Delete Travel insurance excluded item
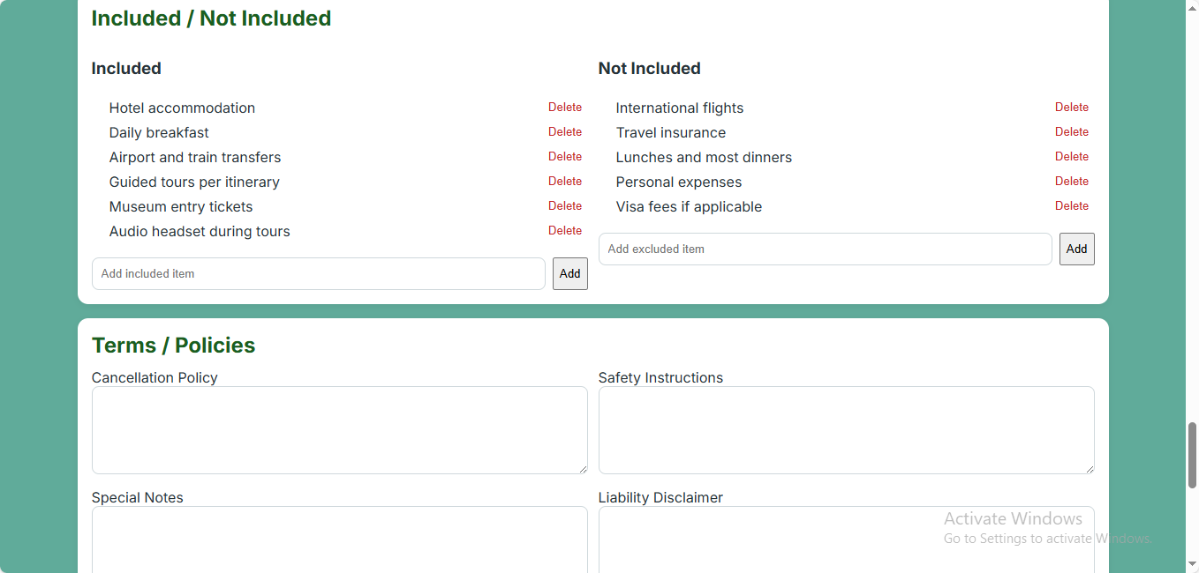 [x=1071, y=132]
